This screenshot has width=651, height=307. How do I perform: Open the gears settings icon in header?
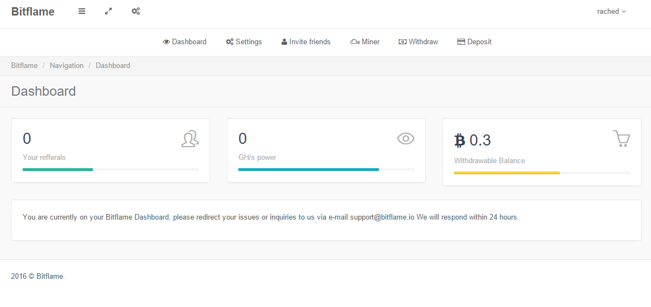[136, 11]
